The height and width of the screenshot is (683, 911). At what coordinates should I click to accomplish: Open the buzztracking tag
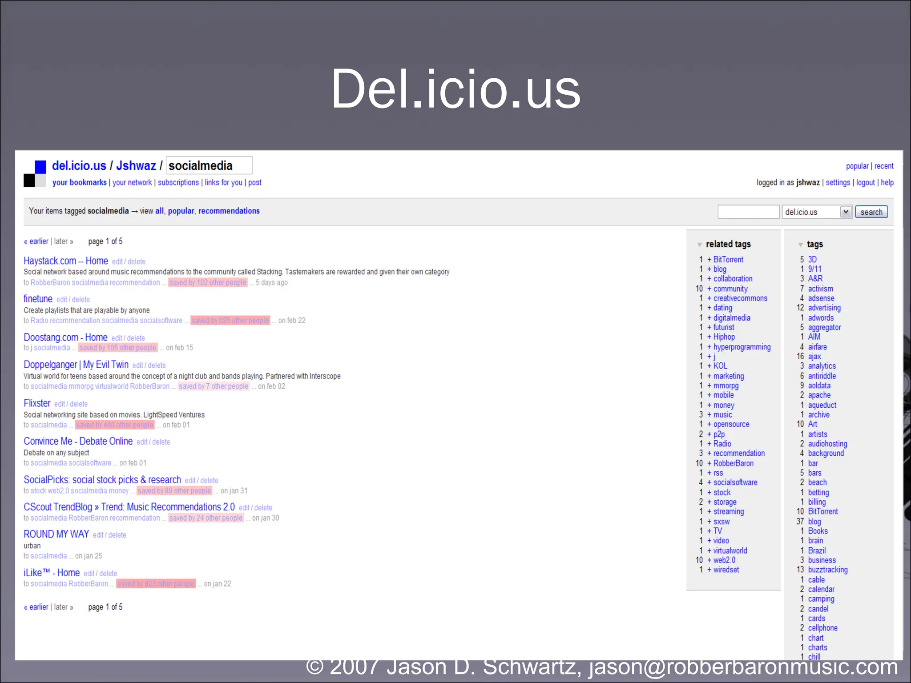(x=828, y=570)
